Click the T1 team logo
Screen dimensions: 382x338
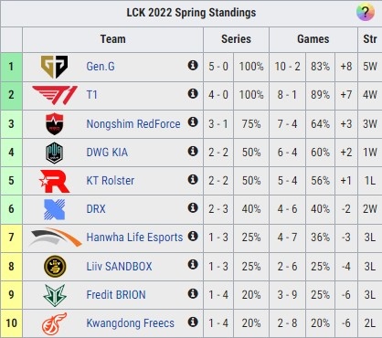(55, 95)
